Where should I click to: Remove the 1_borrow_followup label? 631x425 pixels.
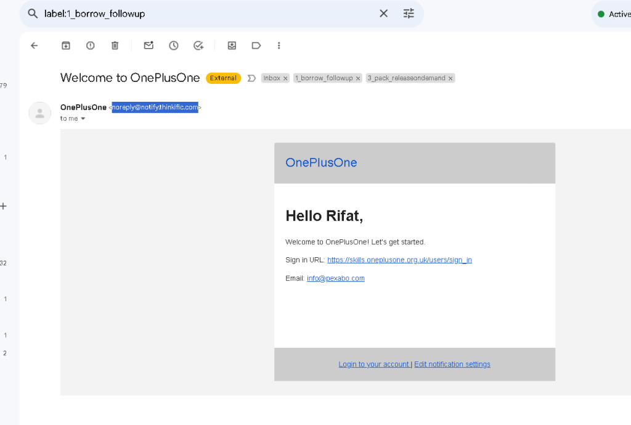click(358, 78)
